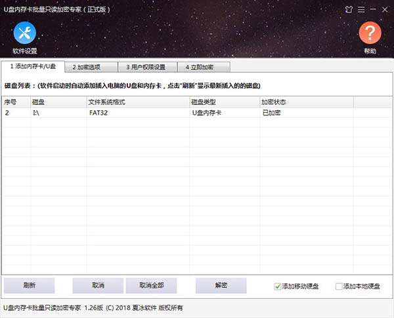Go to tab 4 立即加密
The width and height of the screenshot is (394, 318).
(x=204, y=67)
